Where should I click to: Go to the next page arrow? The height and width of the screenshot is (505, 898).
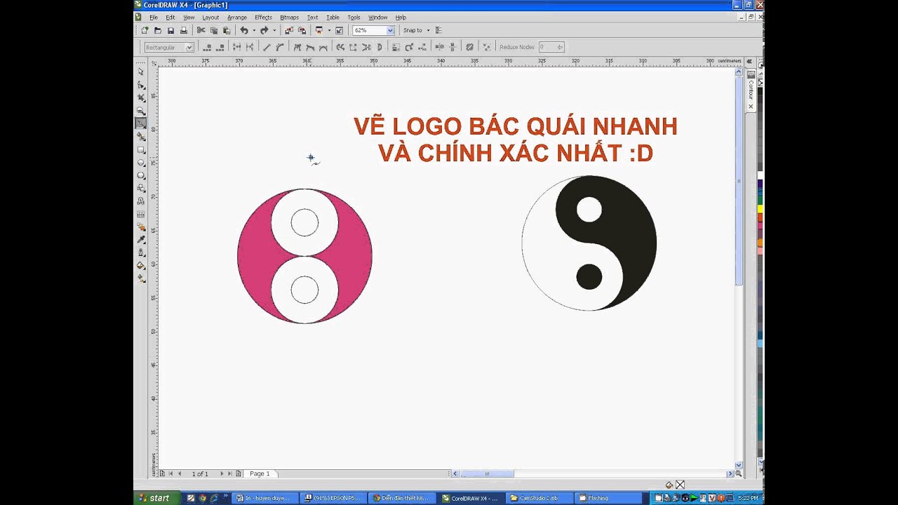222,473
